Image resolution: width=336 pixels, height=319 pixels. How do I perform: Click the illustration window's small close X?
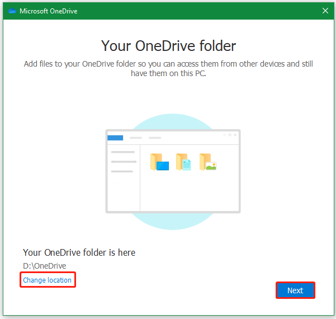(235, 135)
